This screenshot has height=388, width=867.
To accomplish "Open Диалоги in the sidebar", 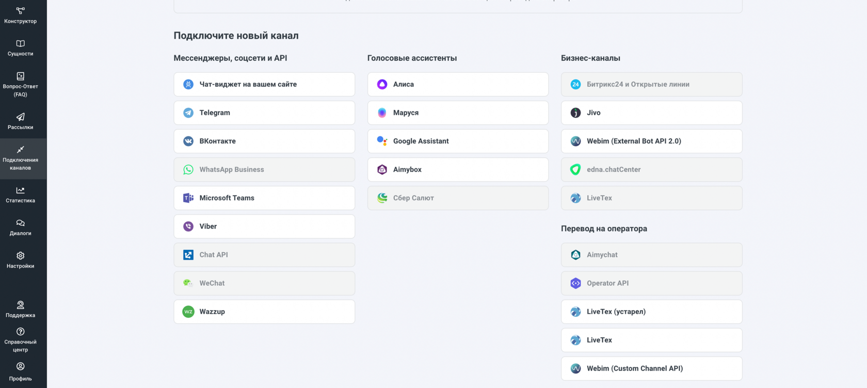I will (x=21, y=228).
